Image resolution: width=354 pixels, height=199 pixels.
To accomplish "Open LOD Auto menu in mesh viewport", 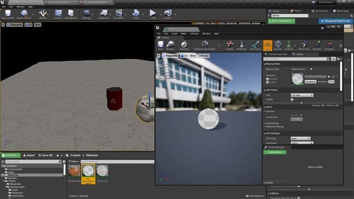I will (204, 56).
